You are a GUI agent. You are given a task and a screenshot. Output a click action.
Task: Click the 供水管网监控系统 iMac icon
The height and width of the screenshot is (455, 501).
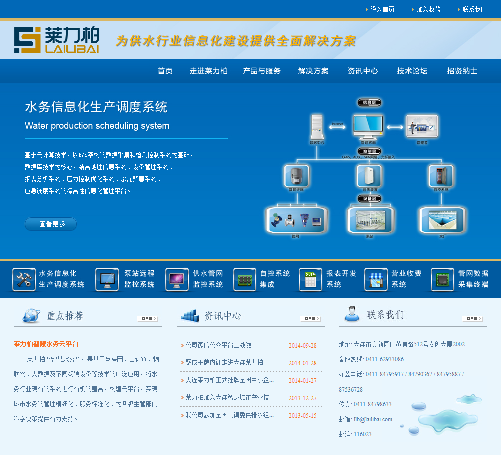[177, 279]
